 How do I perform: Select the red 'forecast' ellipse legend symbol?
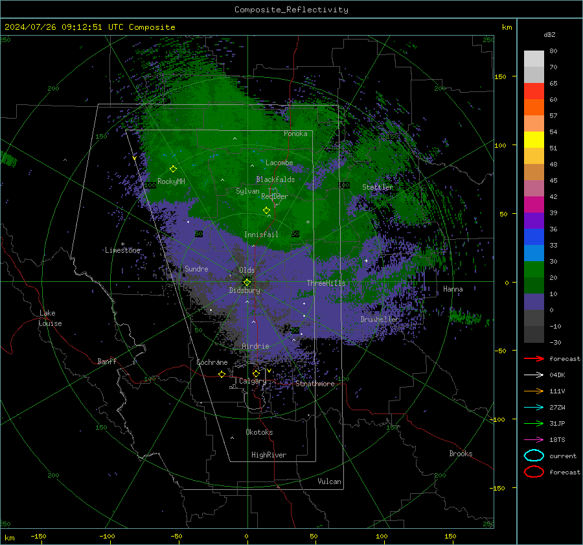(534, 472)
